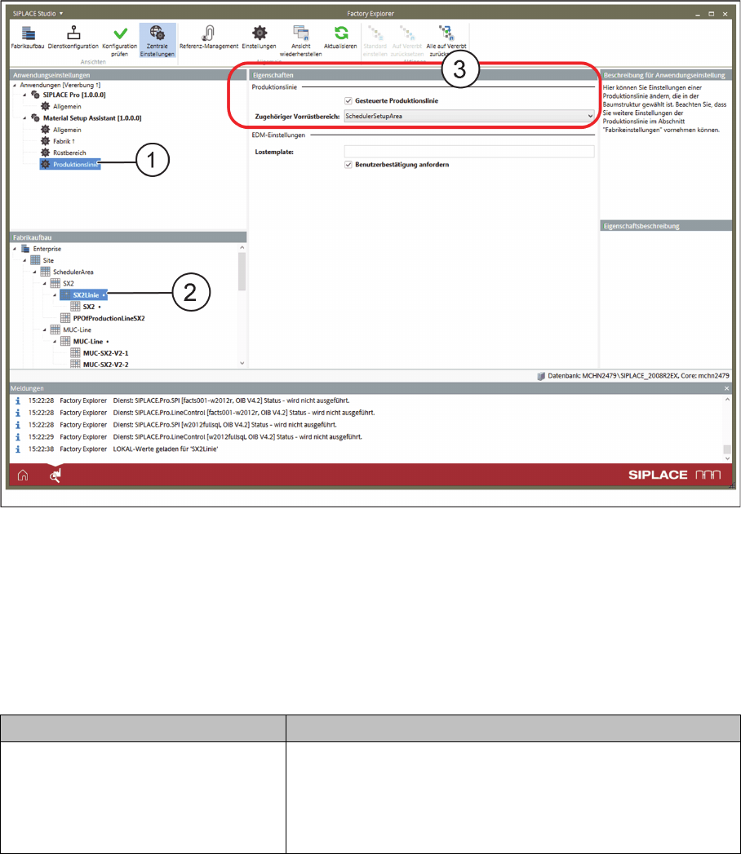Image resolution: width=741 pixels, height=854 pixels.
Task: Click Datenbank status bar text
Action: 638,376
